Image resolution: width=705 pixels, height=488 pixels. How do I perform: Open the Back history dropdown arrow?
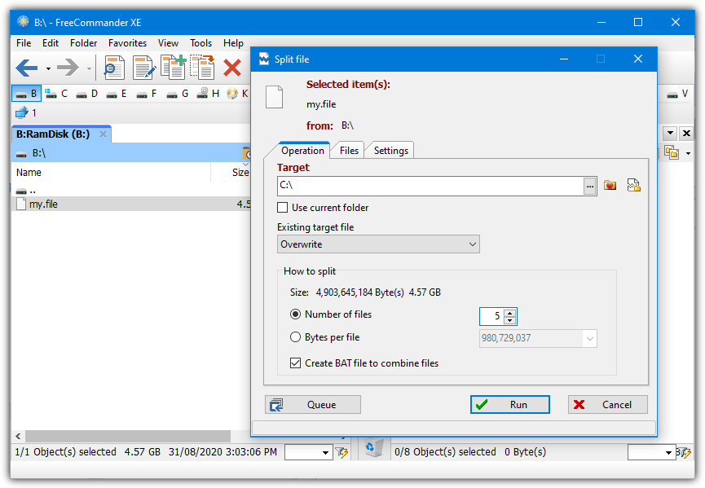48,68
